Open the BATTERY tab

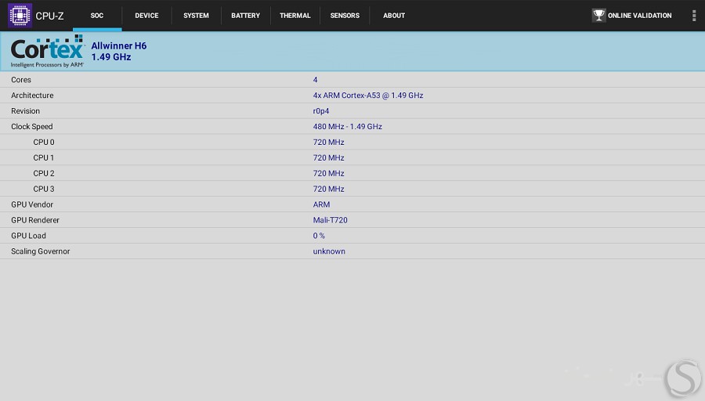tap(245, 16)
